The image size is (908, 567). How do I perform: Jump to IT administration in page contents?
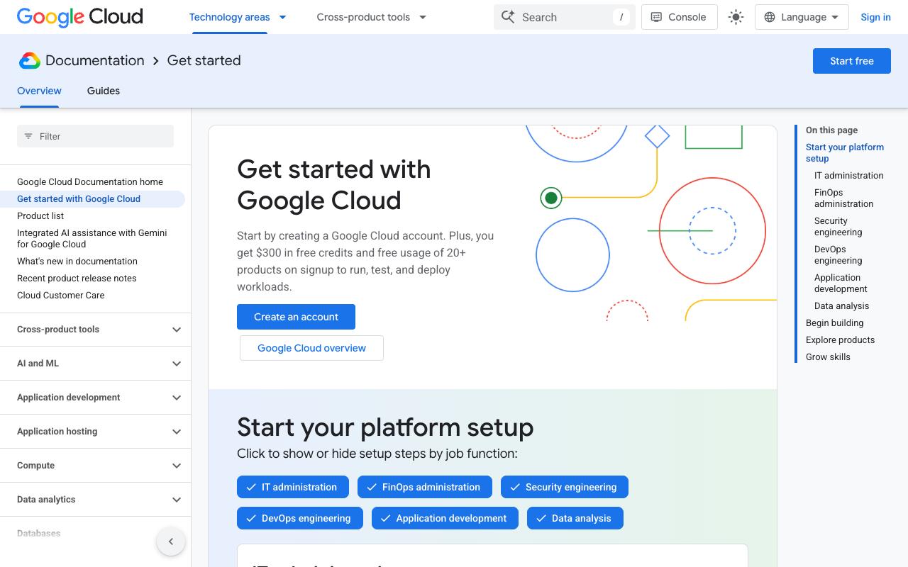coord(849,176)
